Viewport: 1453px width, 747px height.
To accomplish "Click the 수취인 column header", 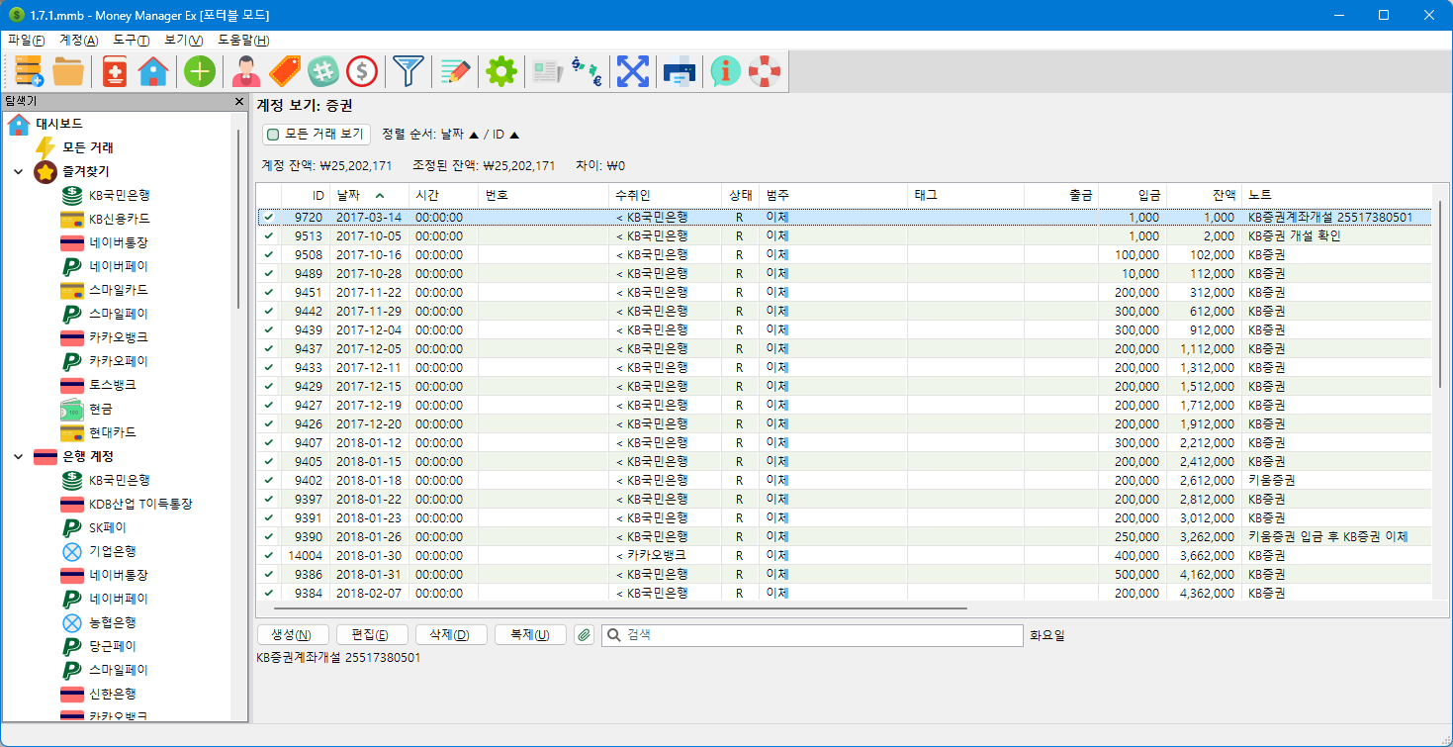I will coord(665,195).
